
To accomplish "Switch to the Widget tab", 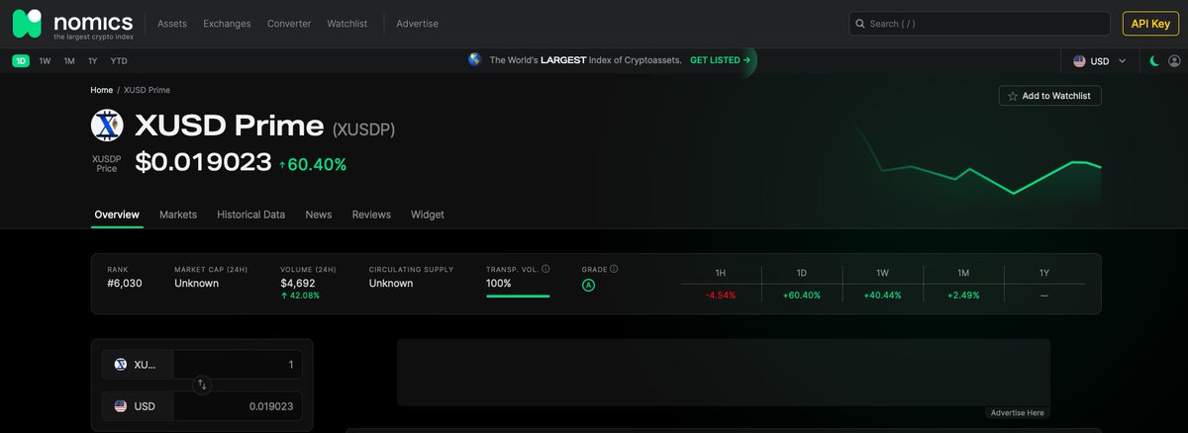I will (x=428, y=215).
